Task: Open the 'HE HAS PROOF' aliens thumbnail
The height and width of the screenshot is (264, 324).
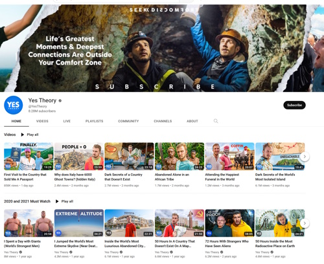Action: (x=229, y=223)
